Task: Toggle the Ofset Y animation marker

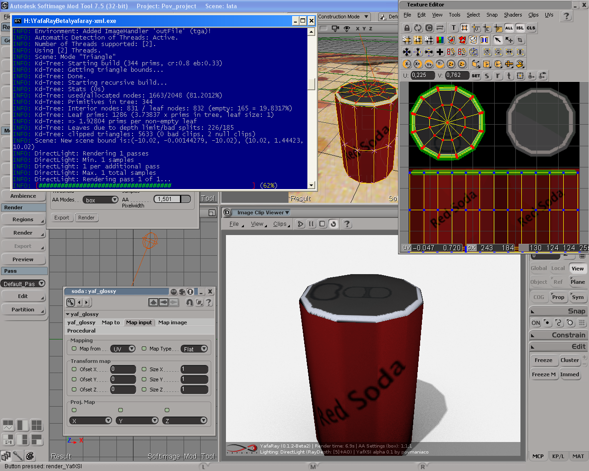Action: pos(74,379)
